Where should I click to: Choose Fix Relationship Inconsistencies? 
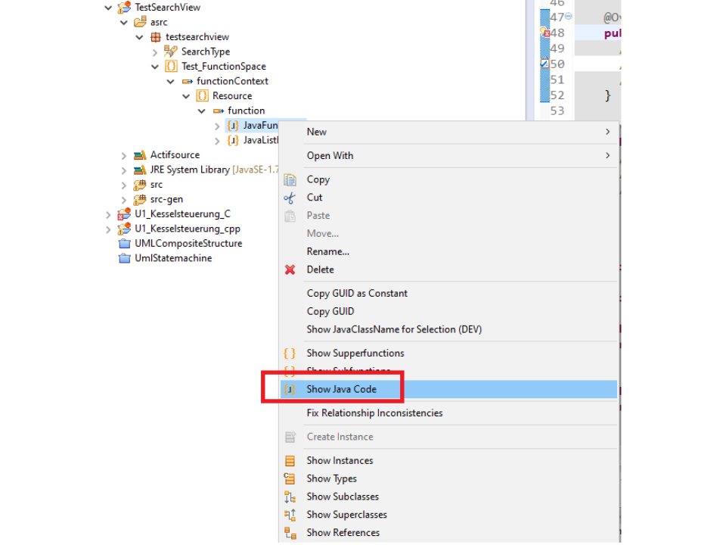(374, 413)
